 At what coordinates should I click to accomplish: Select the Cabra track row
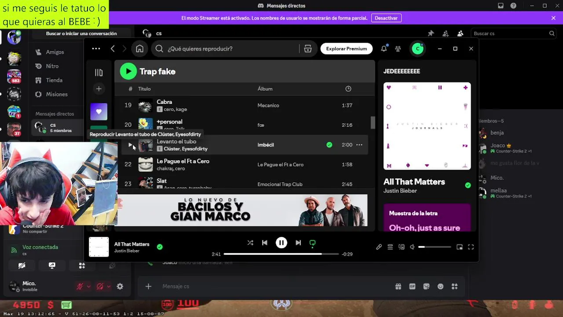[245, 105]
